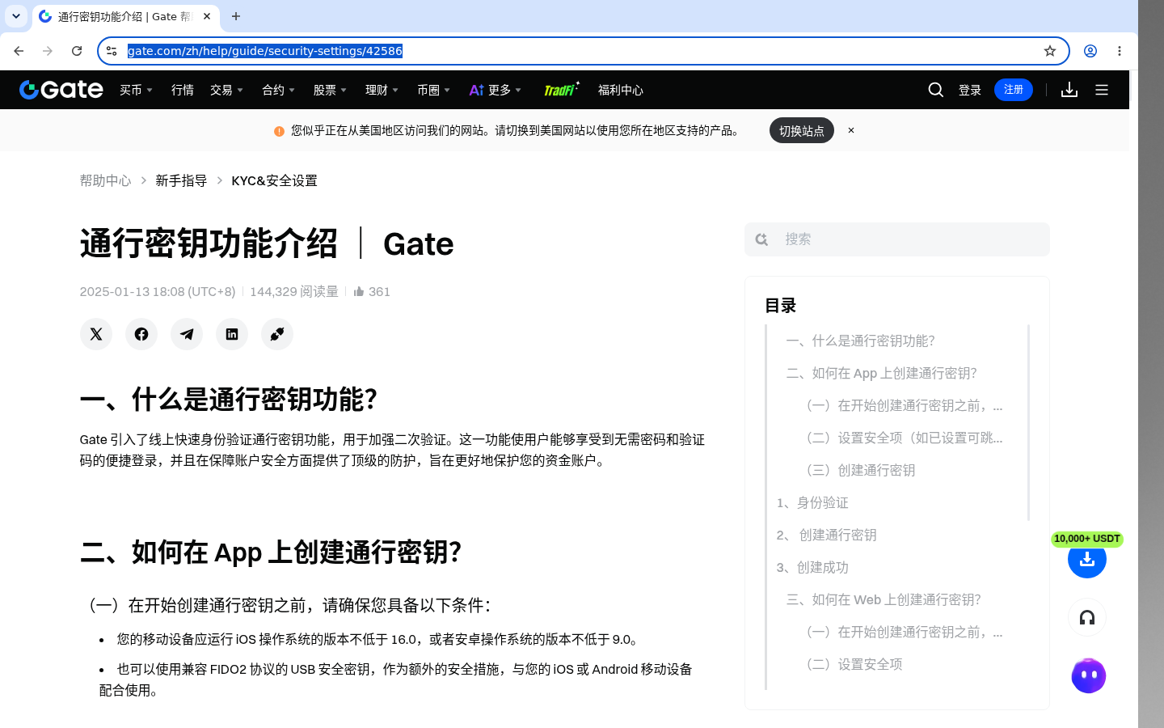Viewport: 1164px width, 728px height.
Task: Expand the 买币 dropdown menu
Action: click(x=137, y=90)
